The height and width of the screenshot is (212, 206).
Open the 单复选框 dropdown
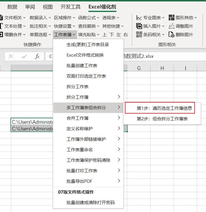[x=40, y=35]
